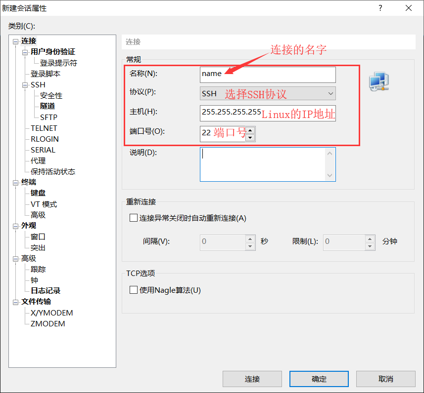The width and height of the screenshot is (424, 393).
Task: Collapse the 终端 tree node
Action: (x=16, y=183)
